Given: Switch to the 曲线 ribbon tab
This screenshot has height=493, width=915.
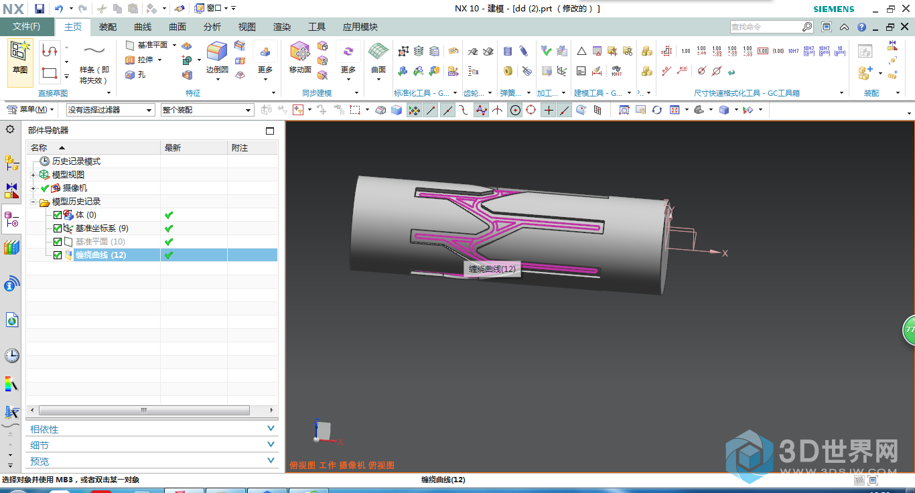Looking at the screenshot, I should pyautogui.click(x=143, y=27).
